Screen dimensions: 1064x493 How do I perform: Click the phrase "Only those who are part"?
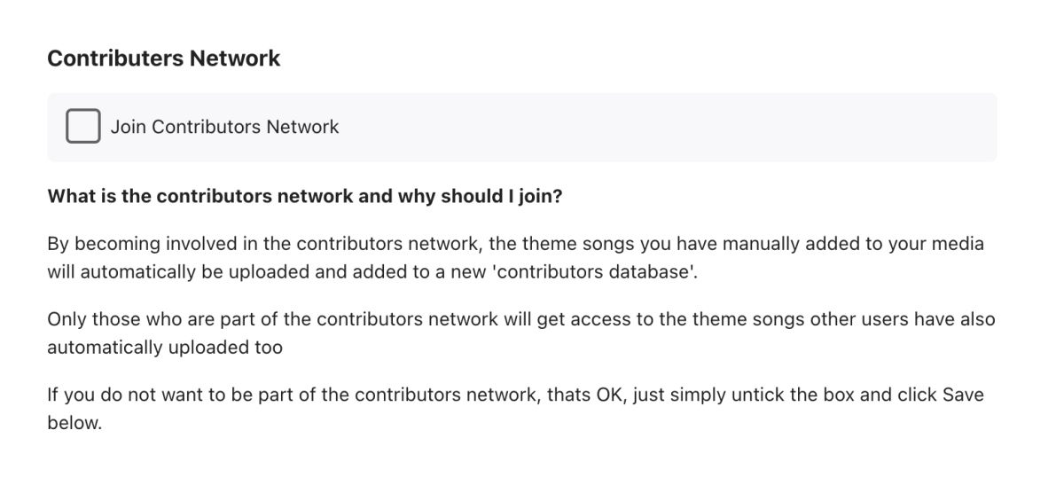pos(143,319)
